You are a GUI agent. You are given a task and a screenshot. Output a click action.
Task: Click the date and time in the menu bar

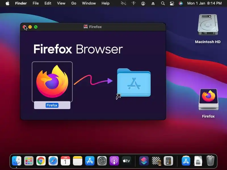pyautogui.click(x=204, y=3)
